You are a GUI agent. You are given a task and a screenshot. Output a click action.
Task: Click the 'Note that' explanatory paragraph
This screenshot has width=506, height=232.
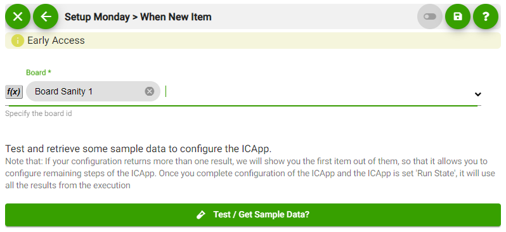pos(250,173)
